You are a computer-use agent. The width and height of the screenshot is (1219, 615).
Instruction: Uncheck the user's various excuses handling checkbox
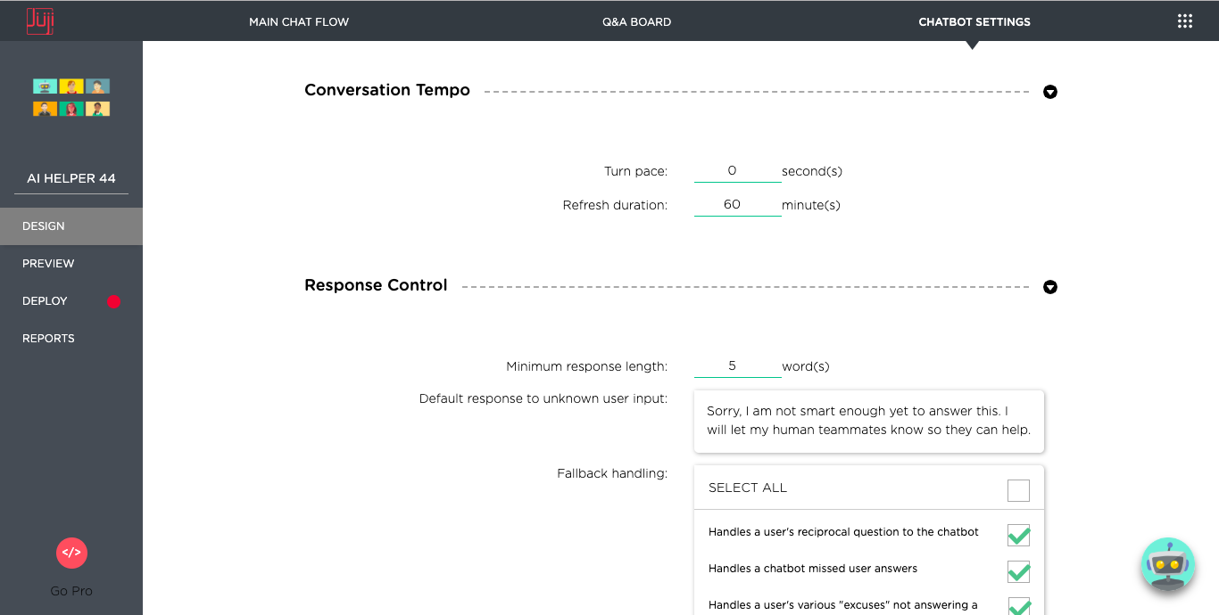pyautogui.click(x=1018, y=606)
